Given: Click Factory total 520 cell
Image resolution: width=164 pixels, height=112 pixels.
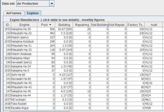Looking at the screenshot, I should click(136, 29).
